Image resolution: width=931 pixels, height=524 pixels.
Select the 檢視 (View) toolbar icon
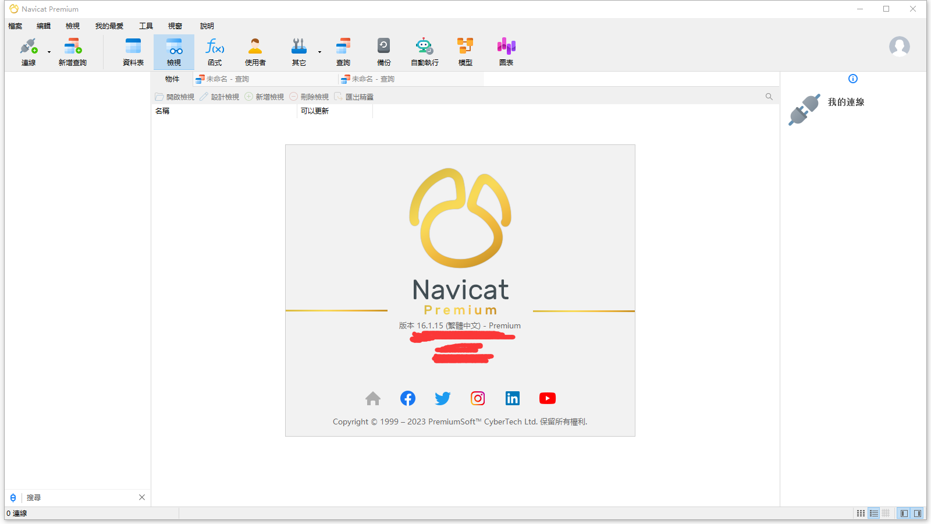point(174,52)
